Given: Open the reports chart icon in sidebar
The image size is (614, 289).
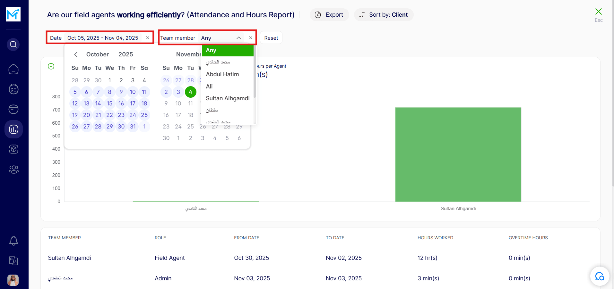Looking at the screenshot, I should click(13, 129).
